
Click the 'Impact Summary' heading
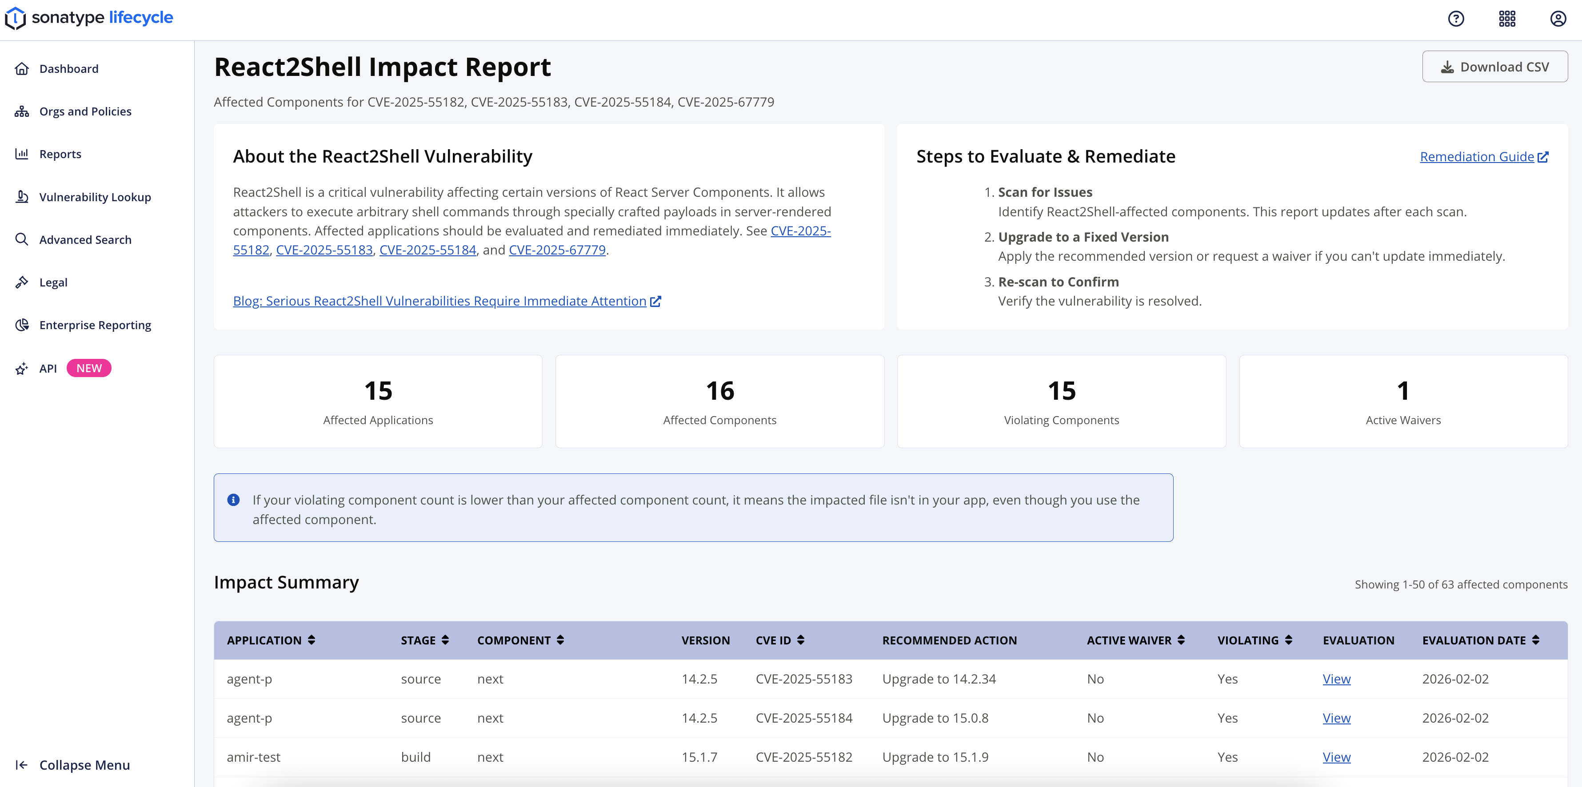click(286, 582)
